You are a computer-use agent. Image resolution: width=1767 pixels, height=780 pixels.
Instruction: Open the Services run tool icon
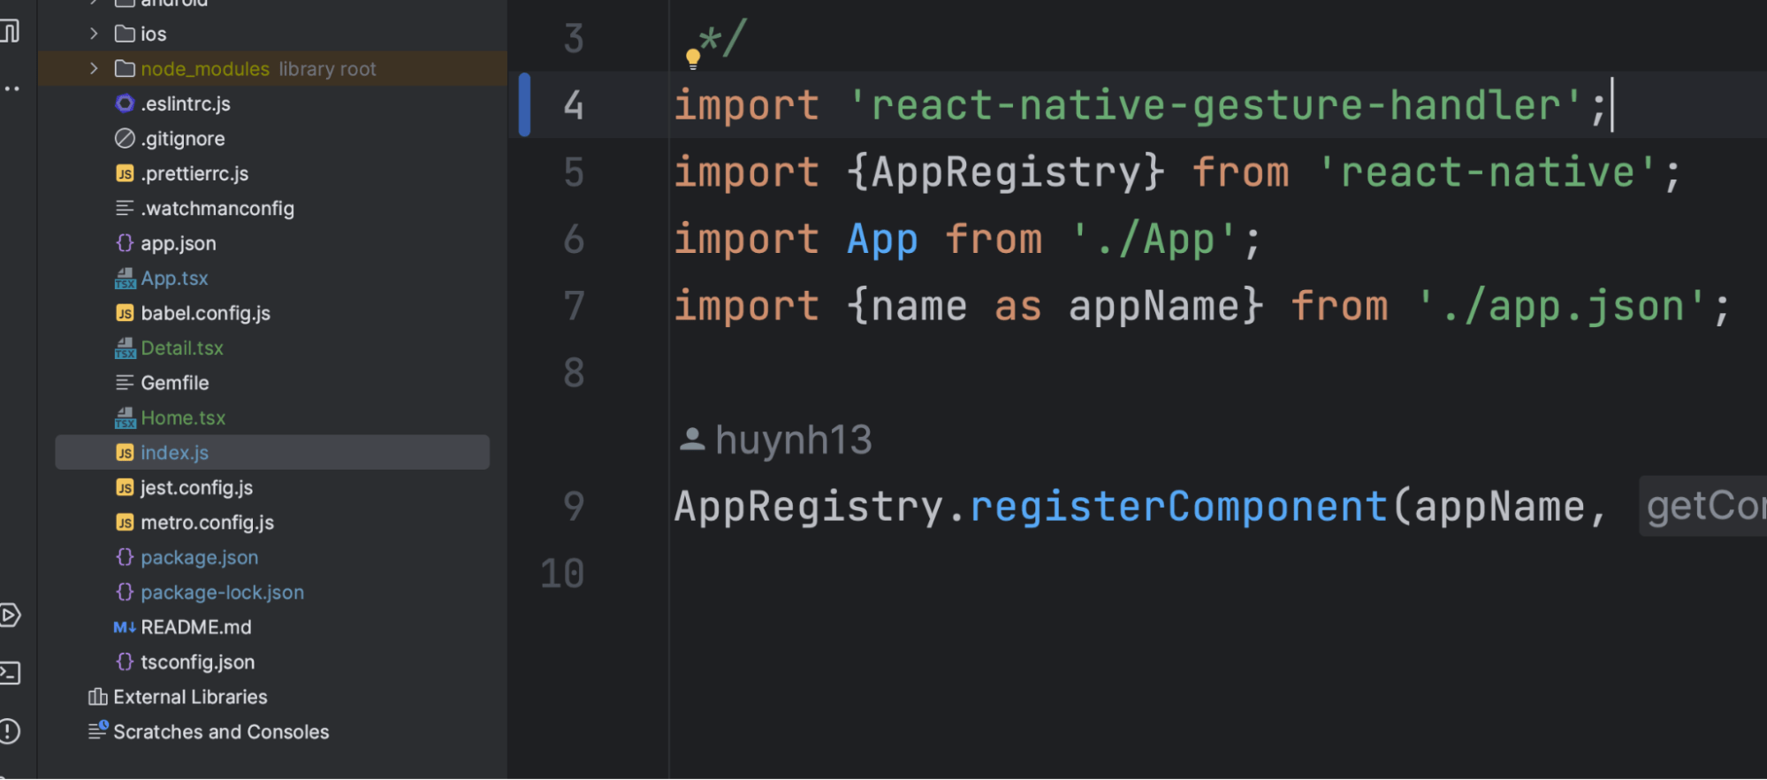9,615
